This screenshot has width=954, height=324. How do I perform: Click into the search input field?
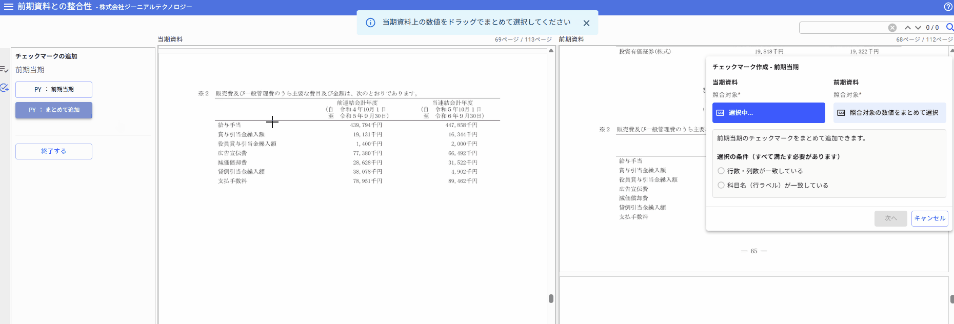(x=844, y=28)
